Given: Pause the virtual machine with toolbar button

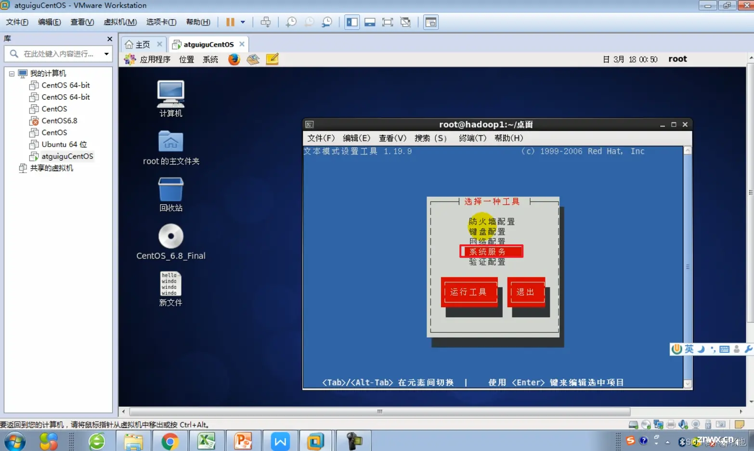Looking at the screenshot, I should click(230, 22).
